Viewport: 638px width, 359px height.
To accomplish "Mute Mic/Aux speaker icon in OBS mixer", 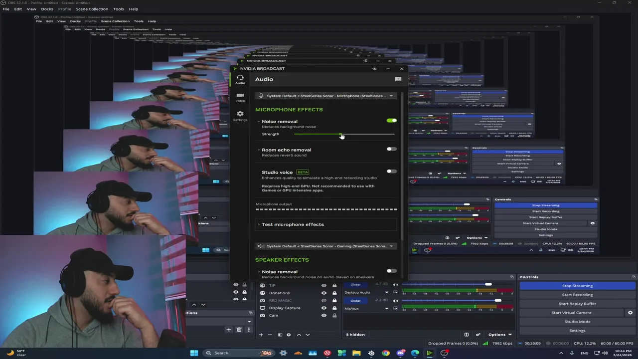I will (395, 301).
